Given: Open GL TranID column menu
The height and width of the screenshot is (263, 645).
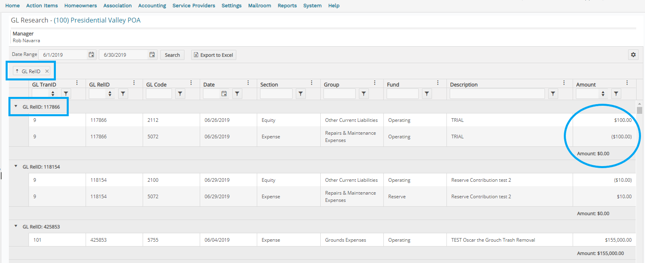Looking at the screenshot, I should coord(77,83).
